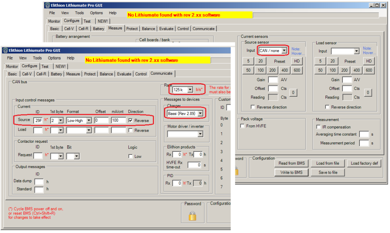Screen dimensions: 390x233
Task: Click Contactor Request ID field
Action: pos(38,156)
